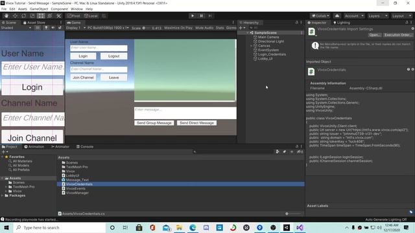Click the Open... button in Inspector
The height and width of the screenshot is (233, 415).
pyautogui.click(x=375, y=35)
